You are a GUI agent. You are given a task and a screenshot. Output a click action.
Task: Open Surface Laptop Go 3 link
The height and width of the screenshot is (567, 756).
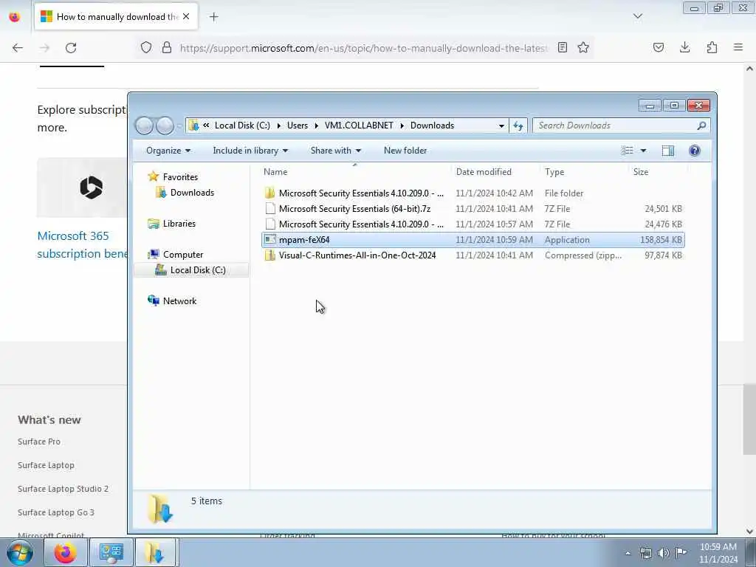[x=56, y=512]
